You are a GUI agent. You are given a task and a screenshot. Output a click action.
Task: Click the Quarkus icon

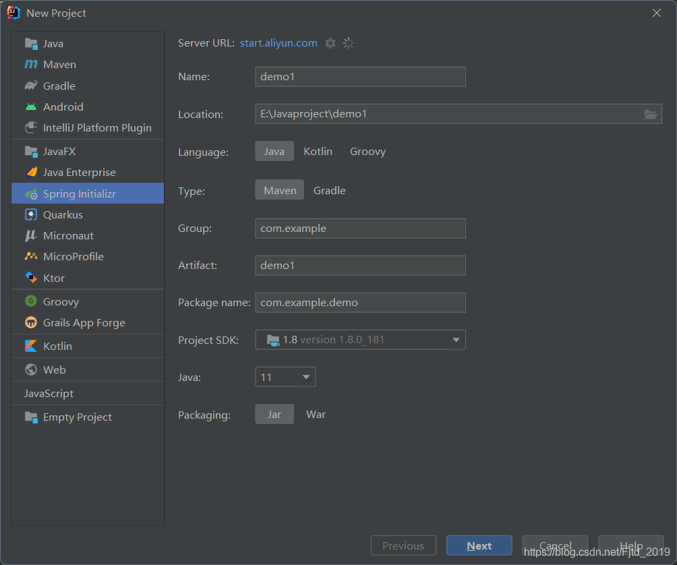coord(31,214)
